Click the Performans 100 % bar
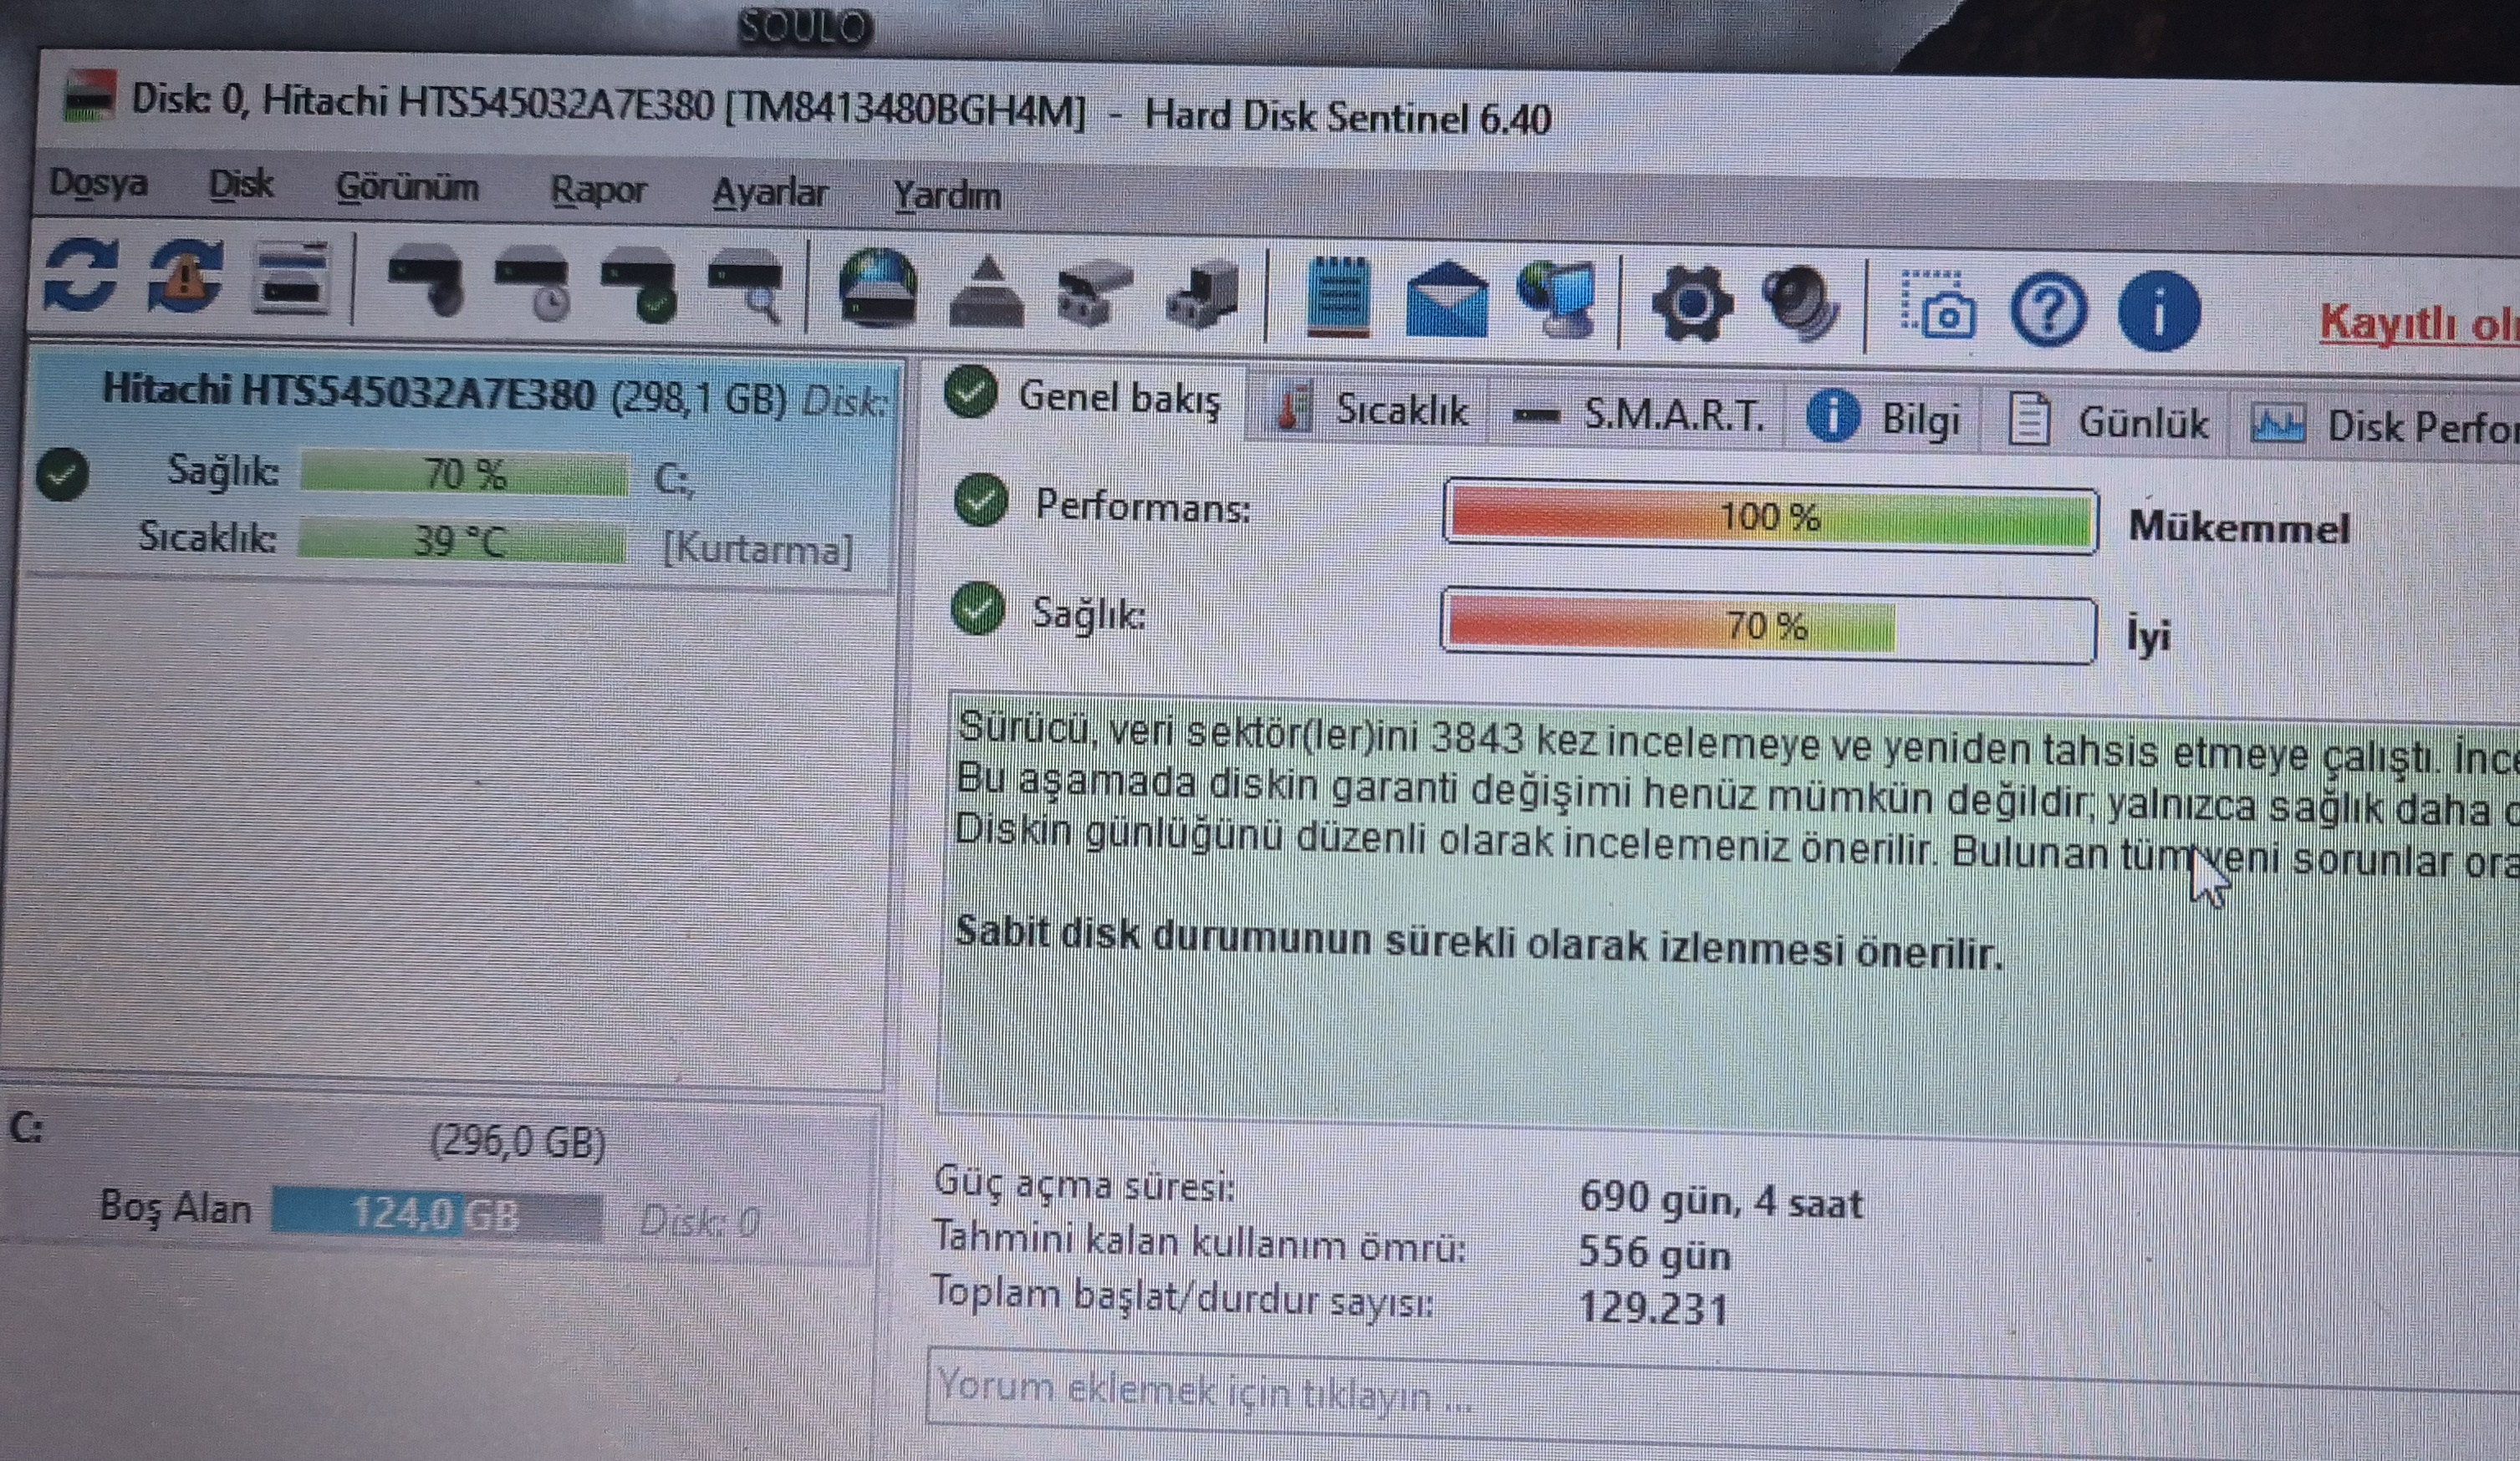2520x1461 pixels. (1770, 516)
